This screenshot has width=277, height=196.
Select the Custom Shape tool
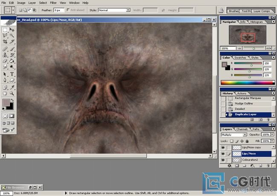(12, 80)
